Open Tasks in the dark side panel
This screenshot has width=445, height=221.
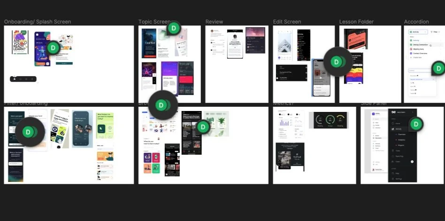coord(398,151)
